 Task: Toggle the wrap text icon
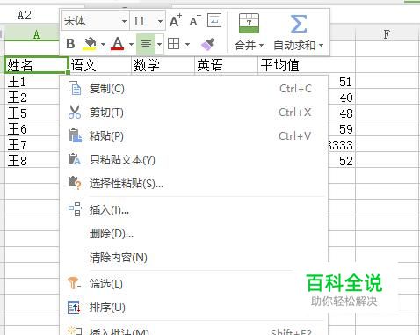(214, 20)
